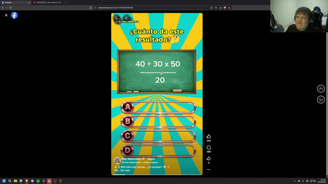Bookmark this page with the bookmark icon
328x184 pixels.
(90, 8)
